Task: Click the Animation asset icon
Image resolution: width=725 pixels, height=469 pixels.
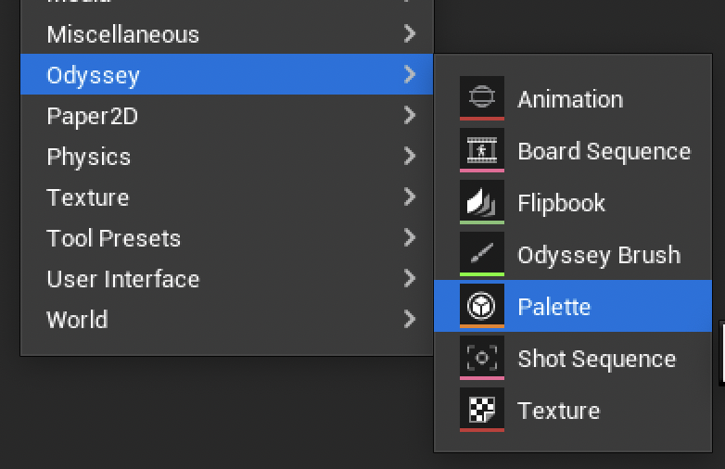Action: 482,97
